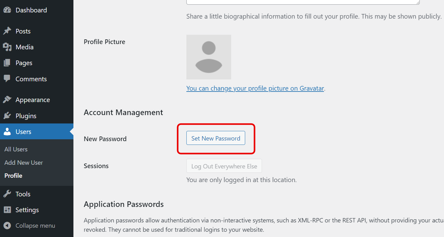Open the Posts menu label
The height and width of the screenshot is (237, 444).
23,31
